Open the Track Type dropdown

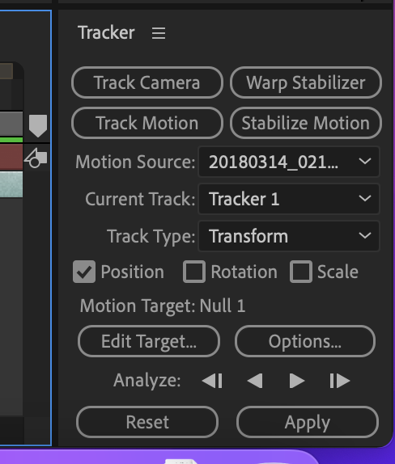pos(289,236)
